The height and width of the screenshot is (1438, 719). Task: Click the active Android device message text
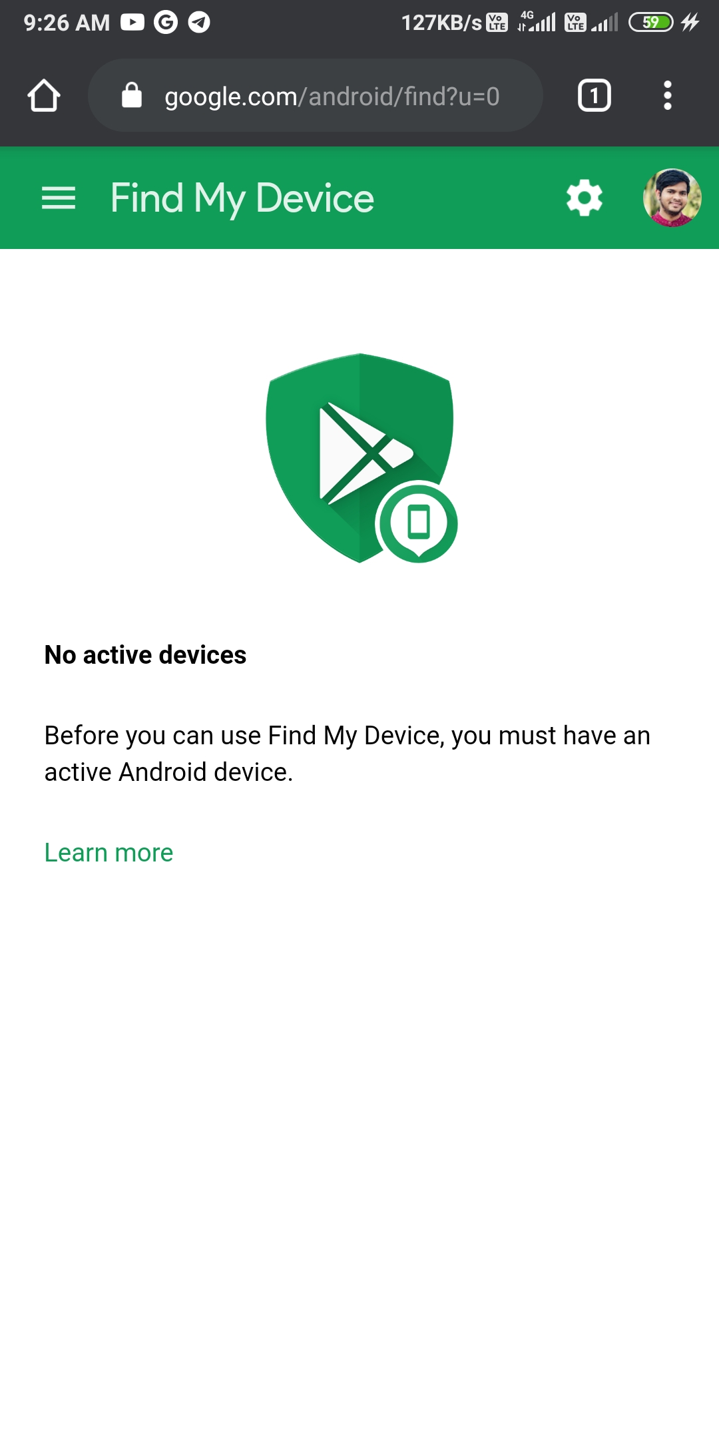pos(347,754)
